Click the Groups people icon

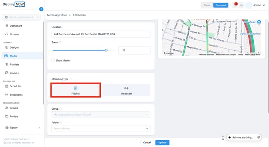[7, 108]
